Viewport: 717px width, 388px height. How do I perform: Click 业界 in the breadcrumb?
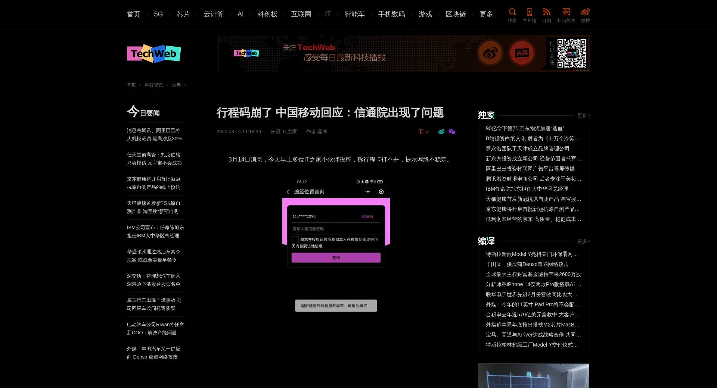tap(176, 85)
